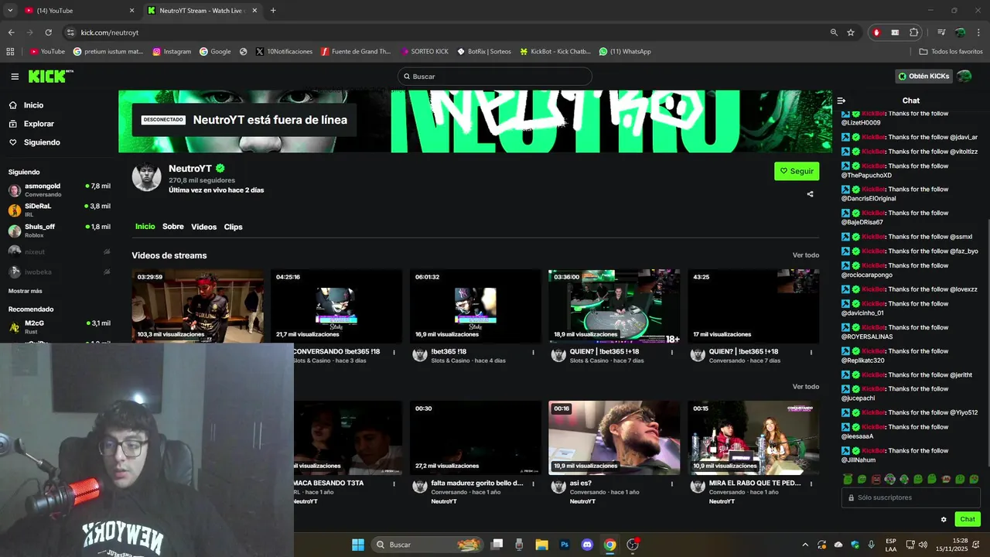
Task: Open the 06:01:32 stream video thumbnail
Action: tap(475, 306)
